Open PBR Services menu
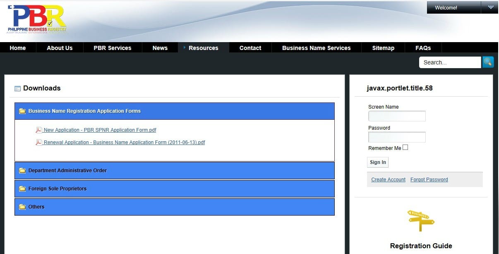This screenshot has height=254, width=499. [x=113, y=48]
